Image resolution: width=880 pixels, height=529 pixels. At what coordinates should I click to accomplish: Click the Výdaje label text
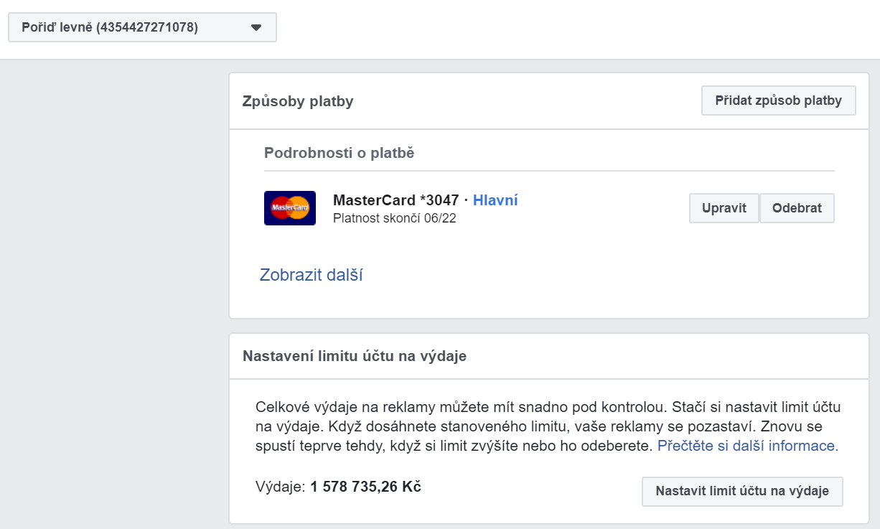click(x=281, y=487)
